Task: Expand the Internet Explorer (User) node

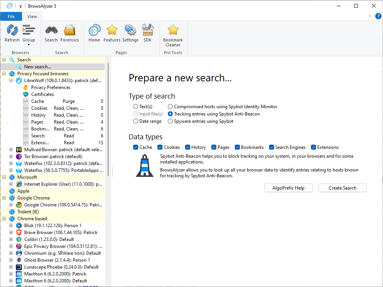Action: [x=11, y=184]
